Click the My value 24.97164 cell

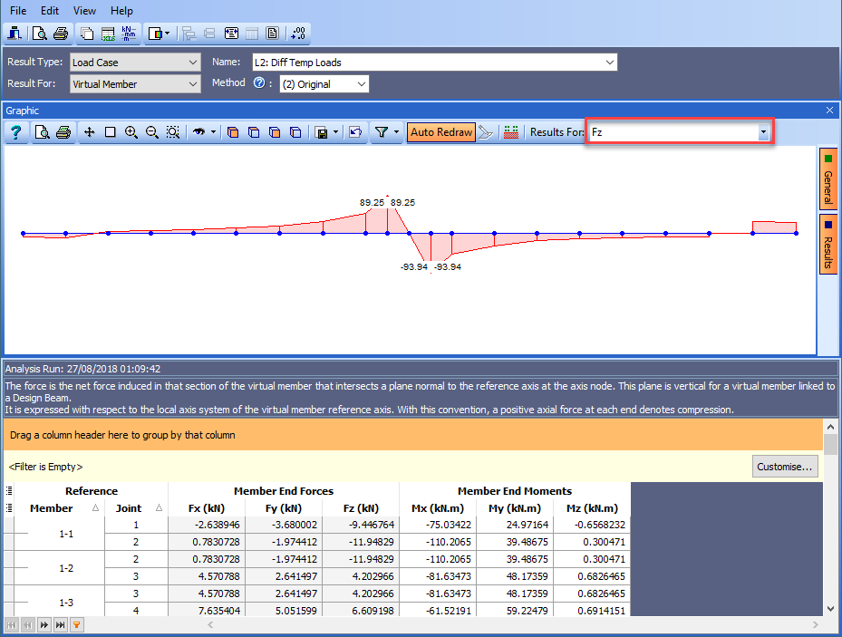(515, 525)
